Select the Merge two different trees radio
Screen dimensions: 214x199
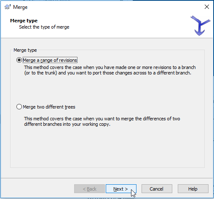tap(19, 107)
